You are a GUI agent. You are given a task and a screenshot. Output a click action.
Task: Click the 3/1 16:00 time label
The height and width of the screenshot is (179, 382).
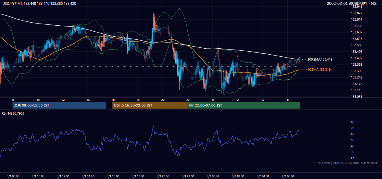point(113,176)
